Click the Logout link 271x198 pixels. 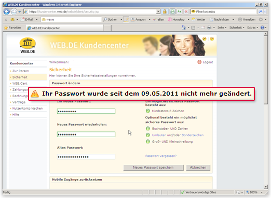[x=205, y=62]
